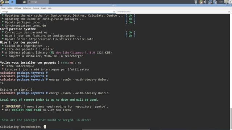Click the 'Exiting on signal 2' line
The image size is (232, 130).
[16, 90]
